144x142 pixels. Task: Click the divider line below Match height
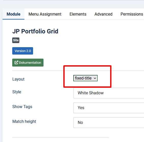pyautogui.click(x=61, y=137)
